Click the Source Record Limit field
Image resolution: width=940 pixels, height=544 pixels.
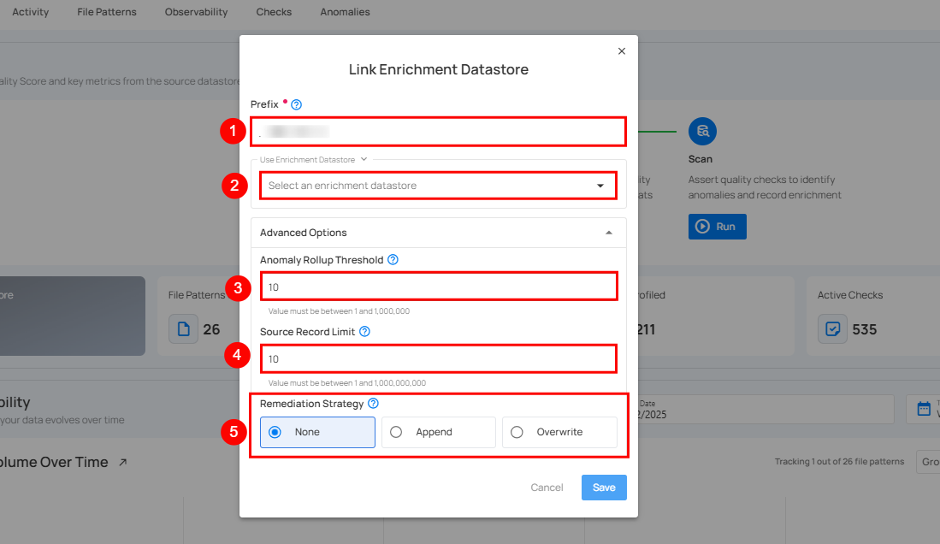[x=439, y=358]
